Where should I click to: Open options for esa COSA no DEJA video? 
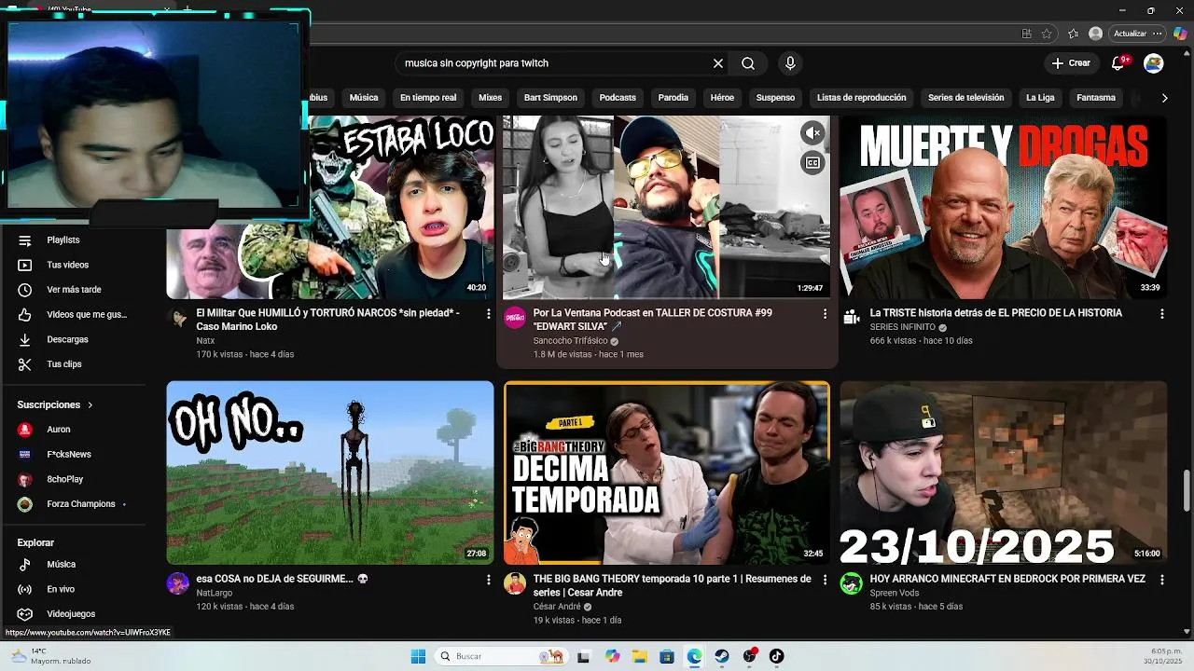(x=488, y=580)
